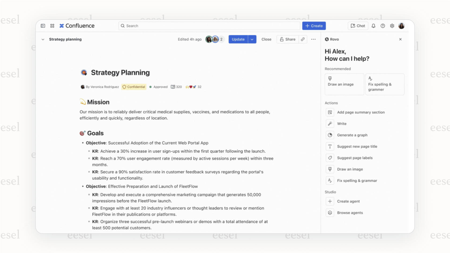Screen dimensions: 450x253
Task: Choose Fix spelling & grammar under Actions
Action: click(357, 180)
